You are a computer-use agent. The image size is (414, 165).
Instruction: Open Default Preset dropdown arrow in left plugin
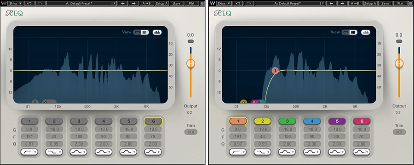point(115,3)
